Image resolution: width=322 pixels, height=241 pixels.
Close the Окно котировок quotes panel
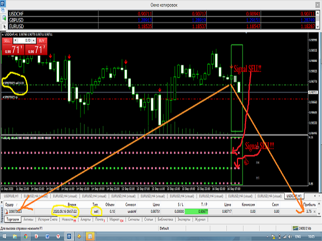pyautogui.click(x=317, y=5)
